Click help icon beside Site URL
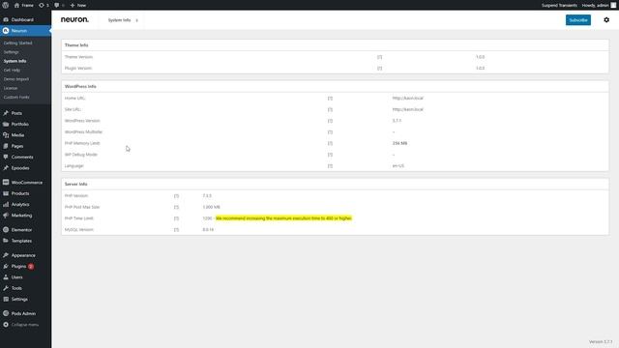Screen dimensions: 619x348 330,109
